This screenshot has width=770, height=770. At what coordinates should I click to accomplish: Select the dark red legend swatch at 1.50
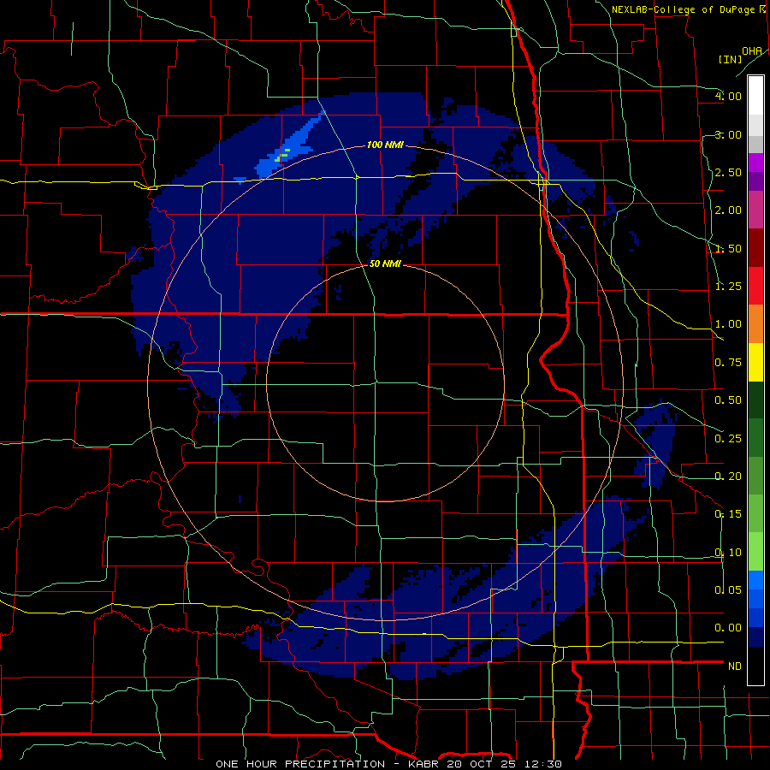click(755, 248)
